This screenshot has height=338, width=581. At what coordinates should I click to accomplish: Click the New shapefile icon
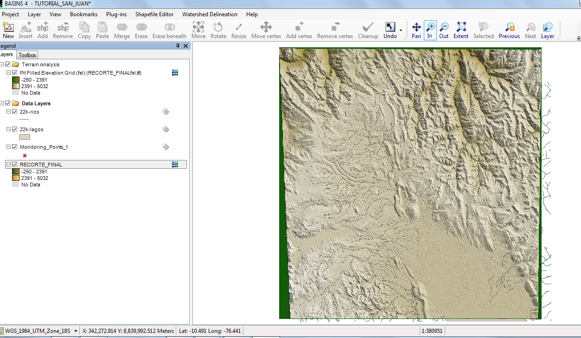(x=8, y=27)
